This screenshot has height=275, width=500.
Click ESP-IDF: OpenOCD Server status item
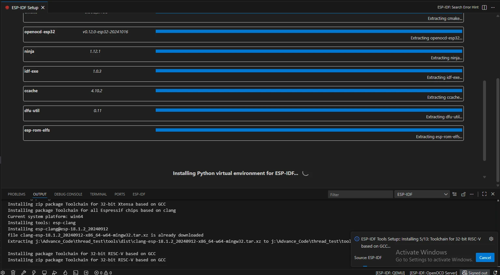433,273
